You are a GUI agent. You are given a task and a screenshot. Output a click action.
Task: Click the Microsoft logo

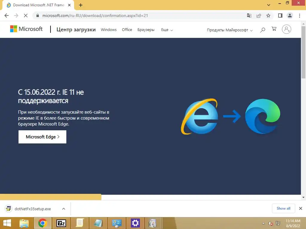(26, 29)
